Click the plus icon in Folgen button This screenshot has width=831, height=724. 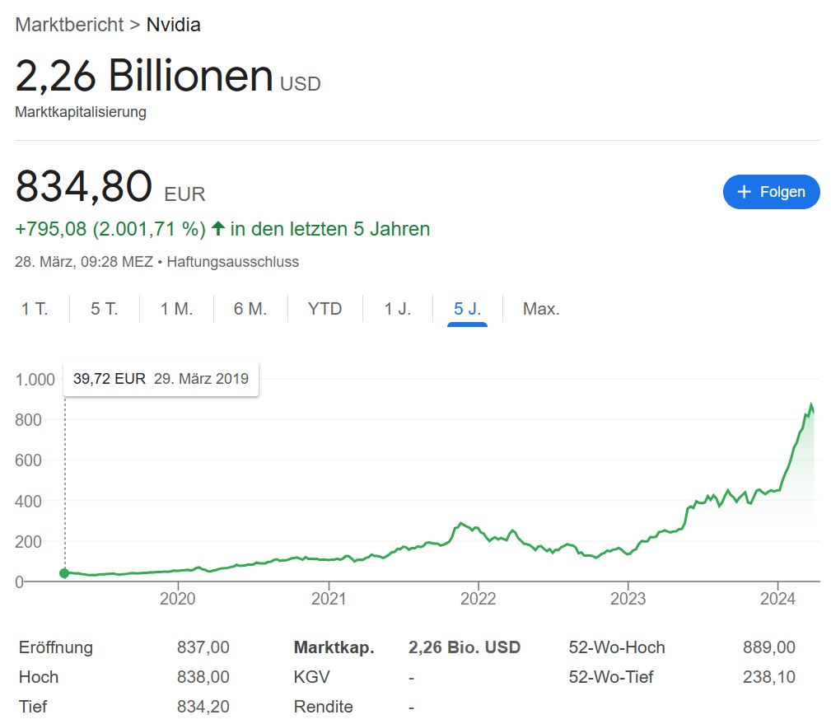pyautogui.click(x=744, y=192)
